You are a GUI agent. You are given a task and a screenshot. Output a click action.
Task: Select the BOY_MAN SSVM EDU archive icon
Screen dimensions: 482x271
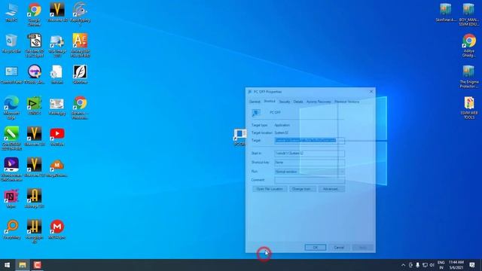(x=468, y=15)
